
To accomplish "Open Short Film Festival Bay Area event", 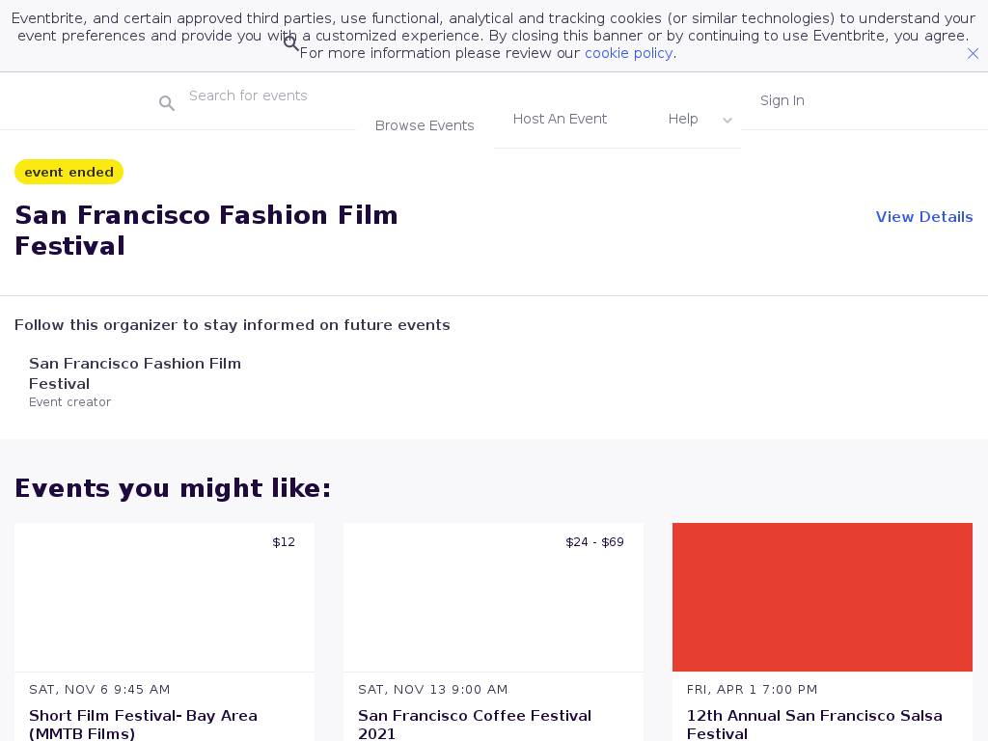I will pos(143,724).
